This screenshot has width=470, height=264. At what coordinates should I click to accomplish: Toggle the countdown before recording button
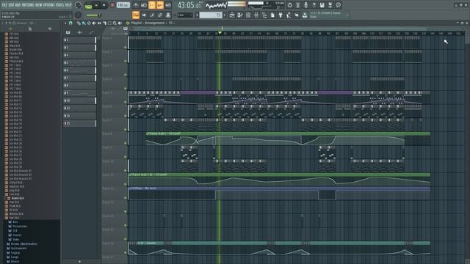tap(152, 5)
